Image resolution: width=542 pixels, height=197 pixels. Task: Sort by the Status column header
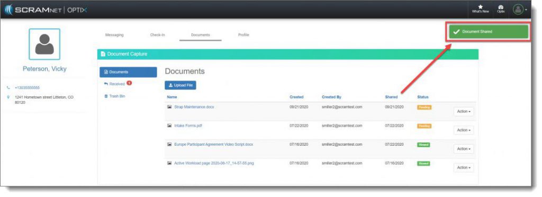point(423,97)
